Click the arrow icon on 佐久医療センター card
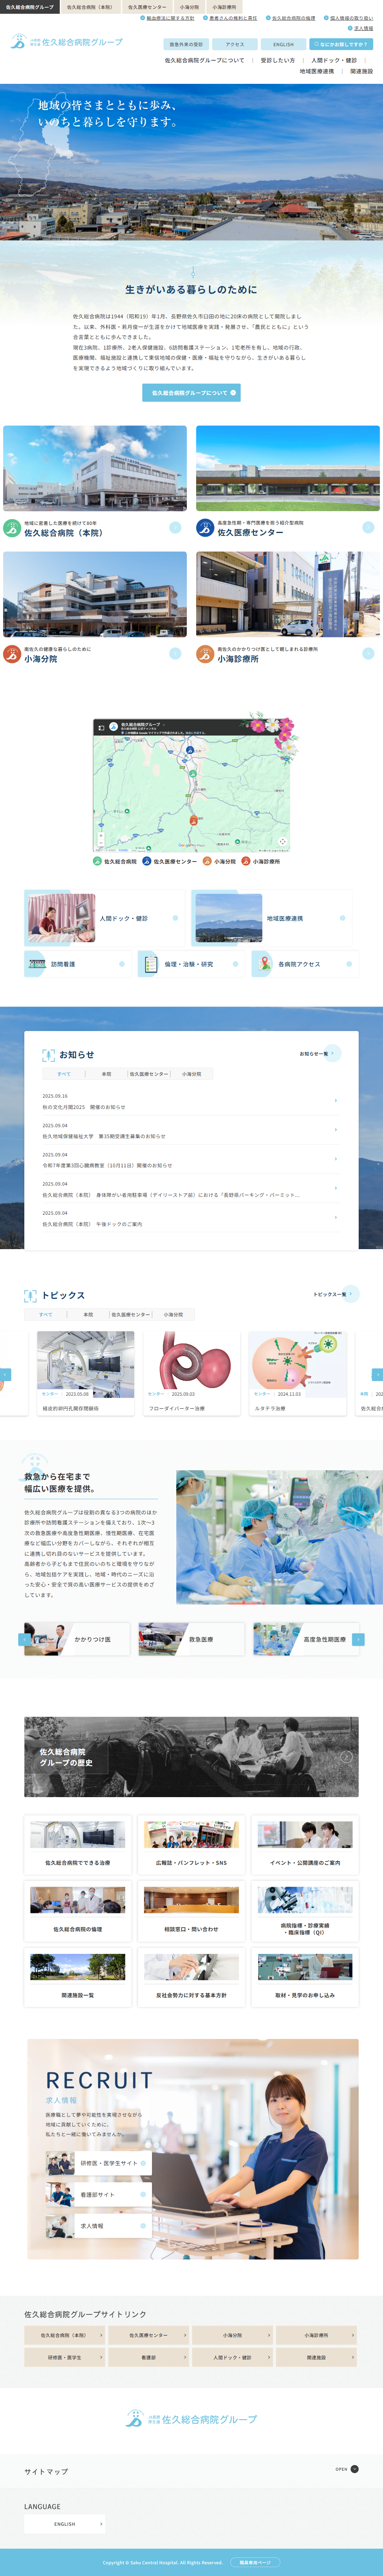Viewport: 383px width, 2576px height. 368,528
